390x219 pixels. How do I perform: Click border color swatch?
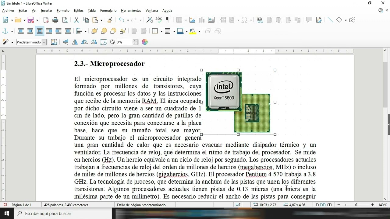pyautogui.click(x=180, y=31)
